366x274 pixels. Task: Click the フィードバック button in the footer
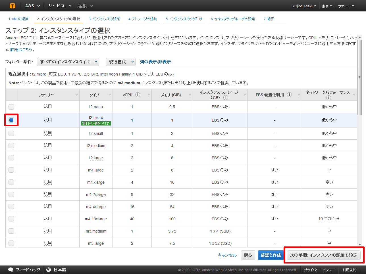(x=24, y=270)
